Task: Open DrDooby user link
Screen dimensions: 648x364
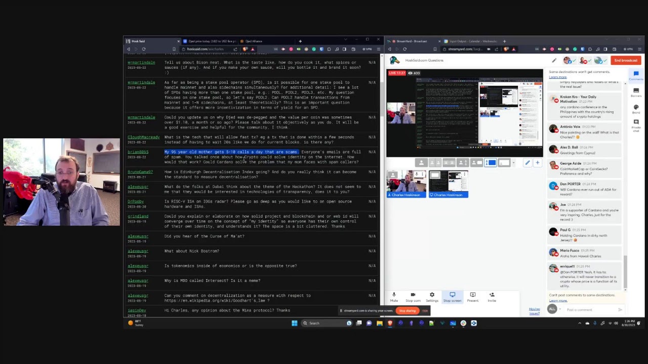Action: (136, 201)
